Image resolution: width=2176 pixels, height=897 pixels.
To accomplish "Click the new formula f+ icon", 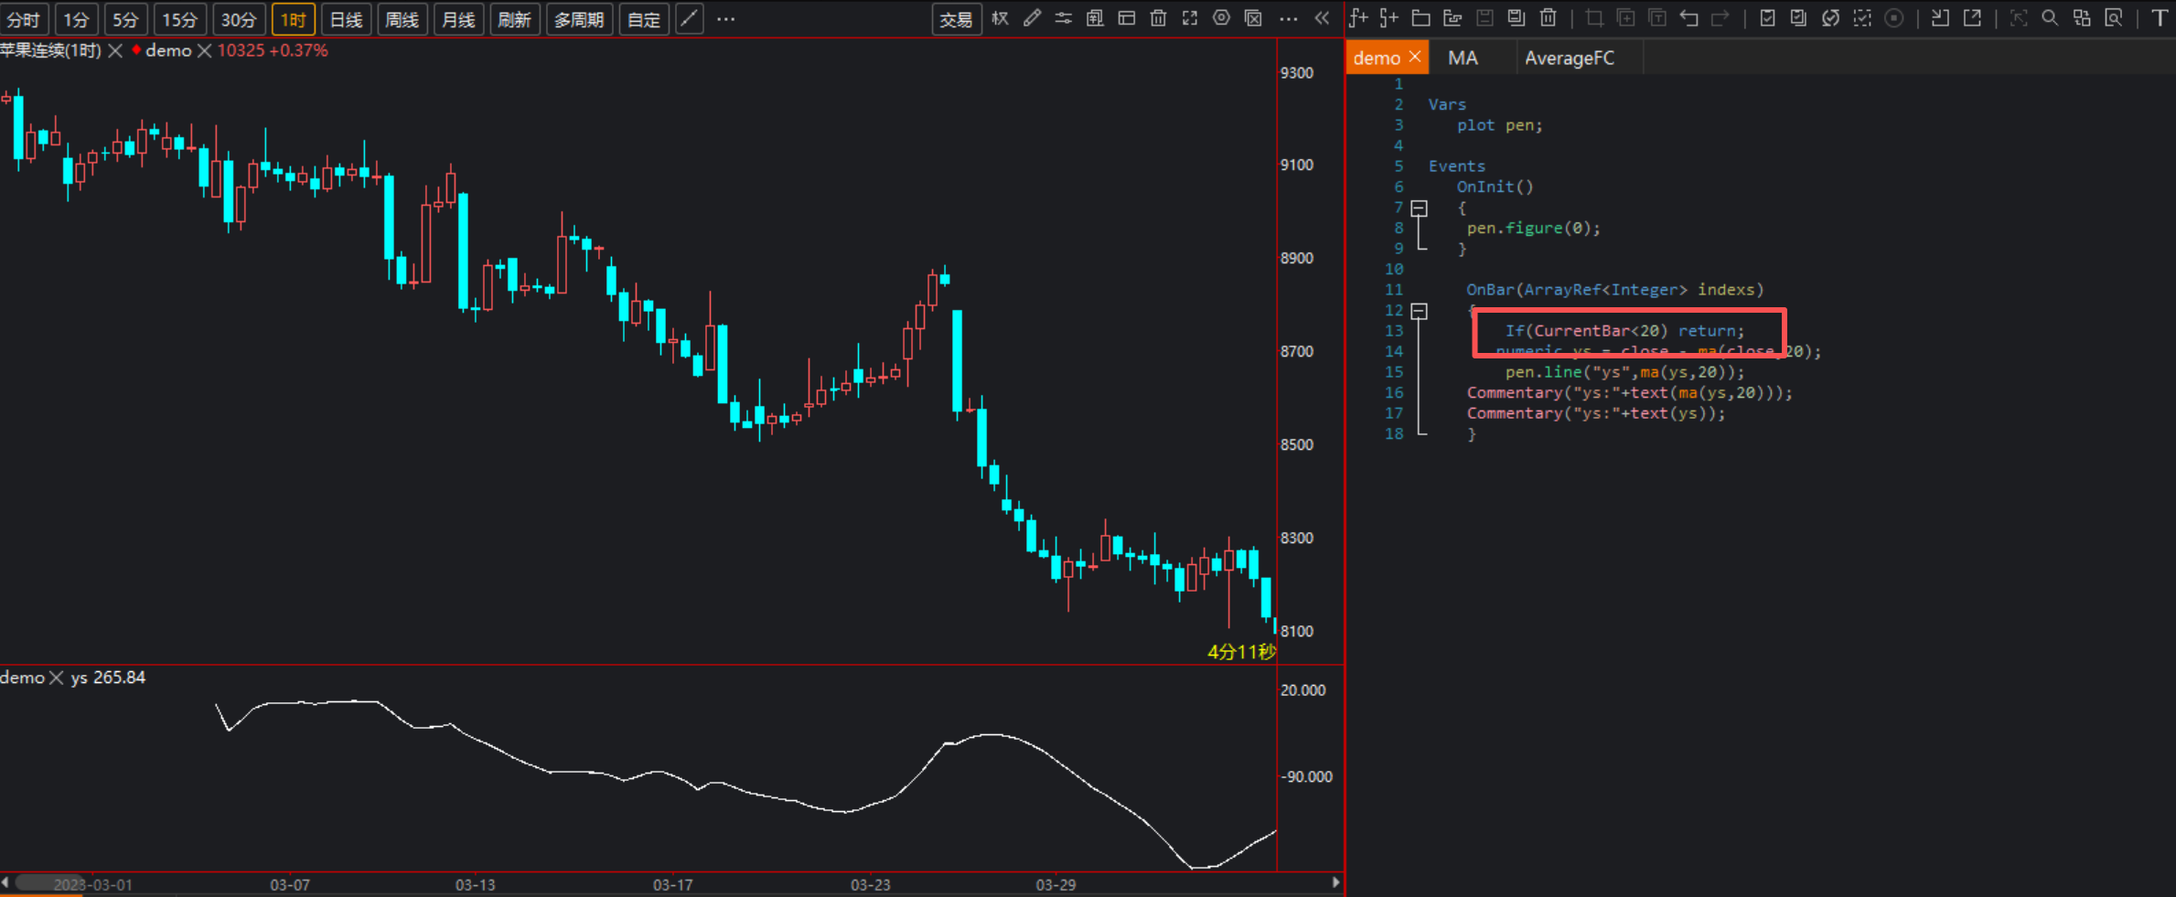I will pos(1358,18).
